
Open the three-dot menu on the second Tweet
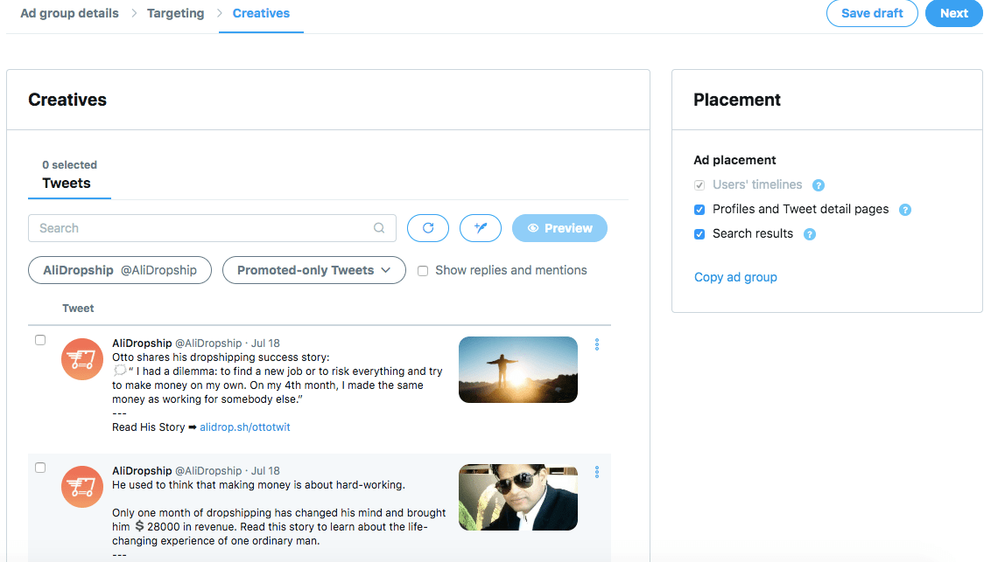[596, 472]
